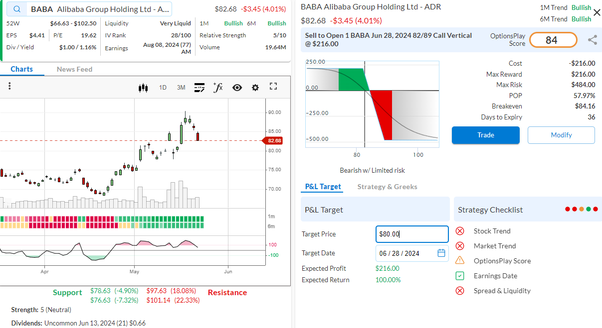Close the strategy panel with the X
The height and width of the screenshot is (328, 602).
(x=597, y=12)
